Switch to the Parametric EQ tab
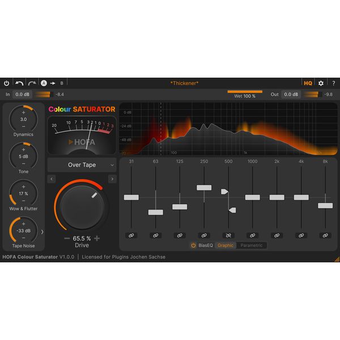This screenshot has height=340, width=340. [x=251, y=245]
